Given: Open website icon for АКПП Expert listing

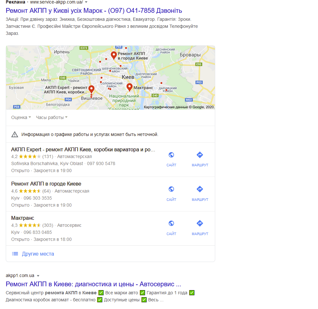Looking at the screenshot, I should coord(171,155).
